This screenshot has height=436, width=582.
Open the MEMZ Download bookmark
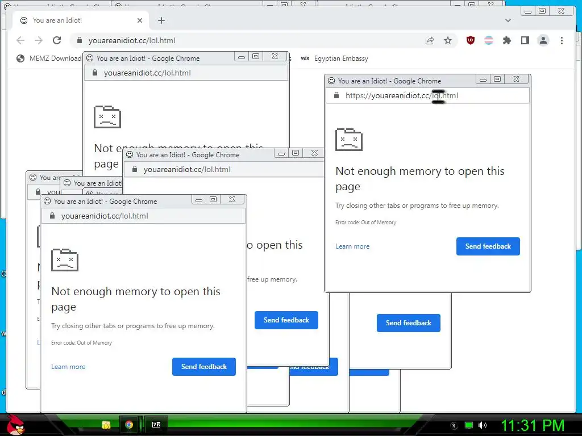coord(49,58)
